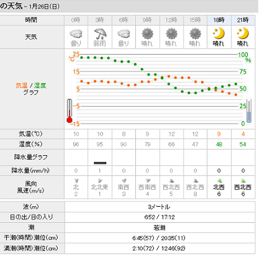Click the precipitation bar at 3時
Screen dimensions: 275x257
click(100, 163)
